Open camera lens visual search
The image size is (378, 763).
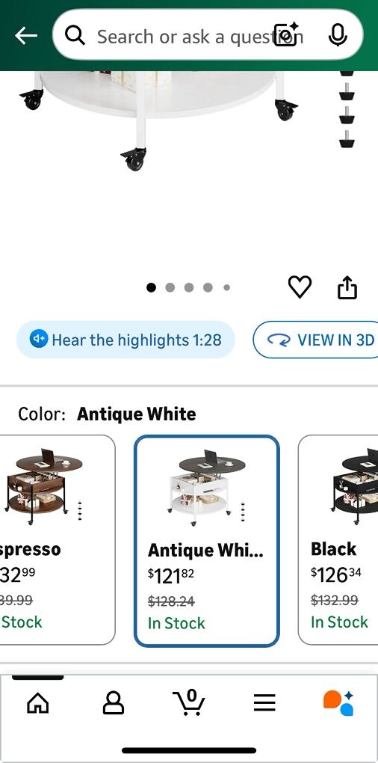tap(285, 34)
